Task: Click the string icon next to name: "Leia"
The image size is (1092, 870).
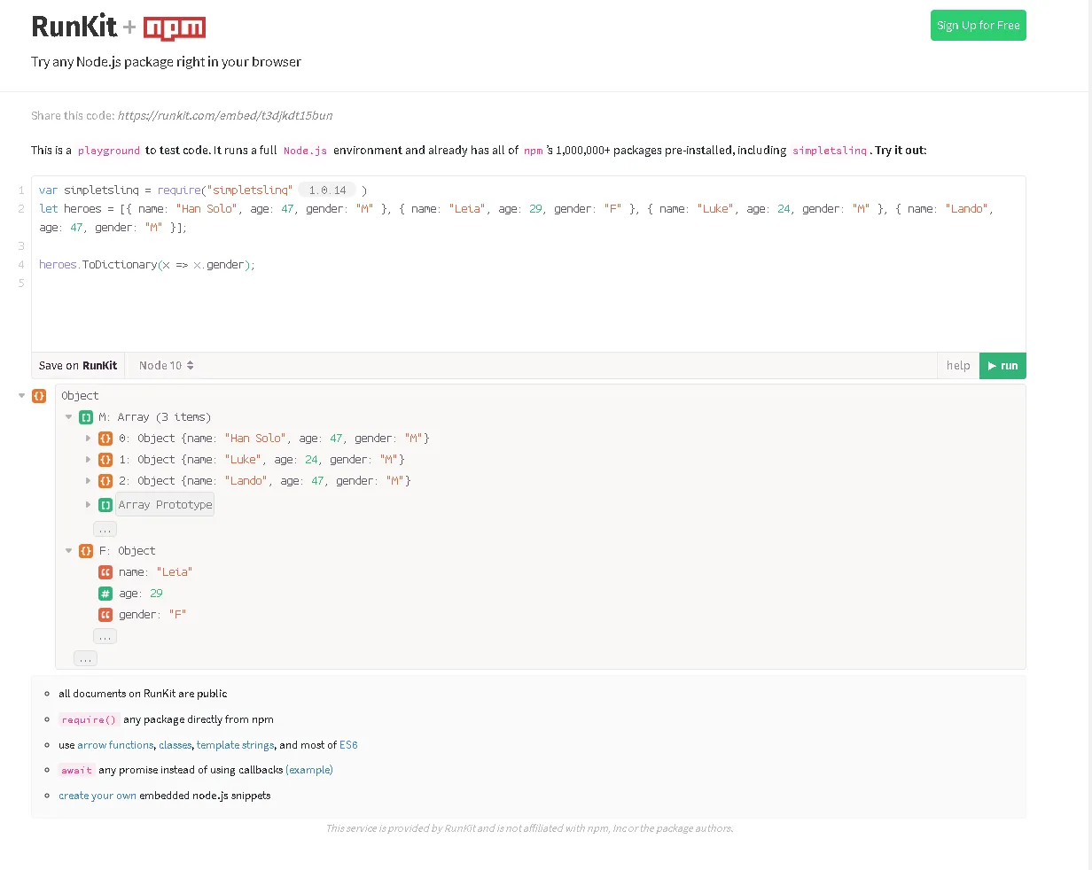Action: tap(105, 572)
